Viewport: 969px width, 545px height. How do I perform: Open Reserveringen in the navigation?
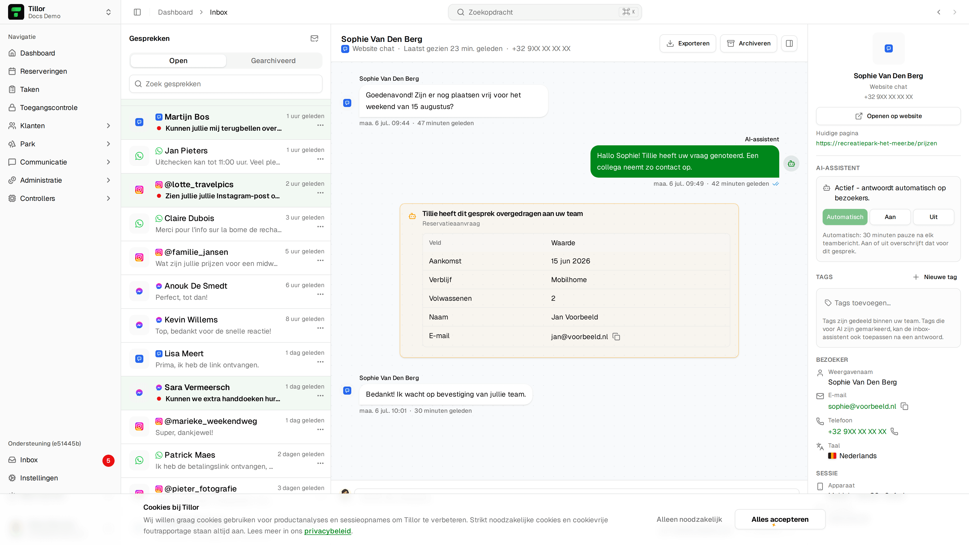click(60, 71)
